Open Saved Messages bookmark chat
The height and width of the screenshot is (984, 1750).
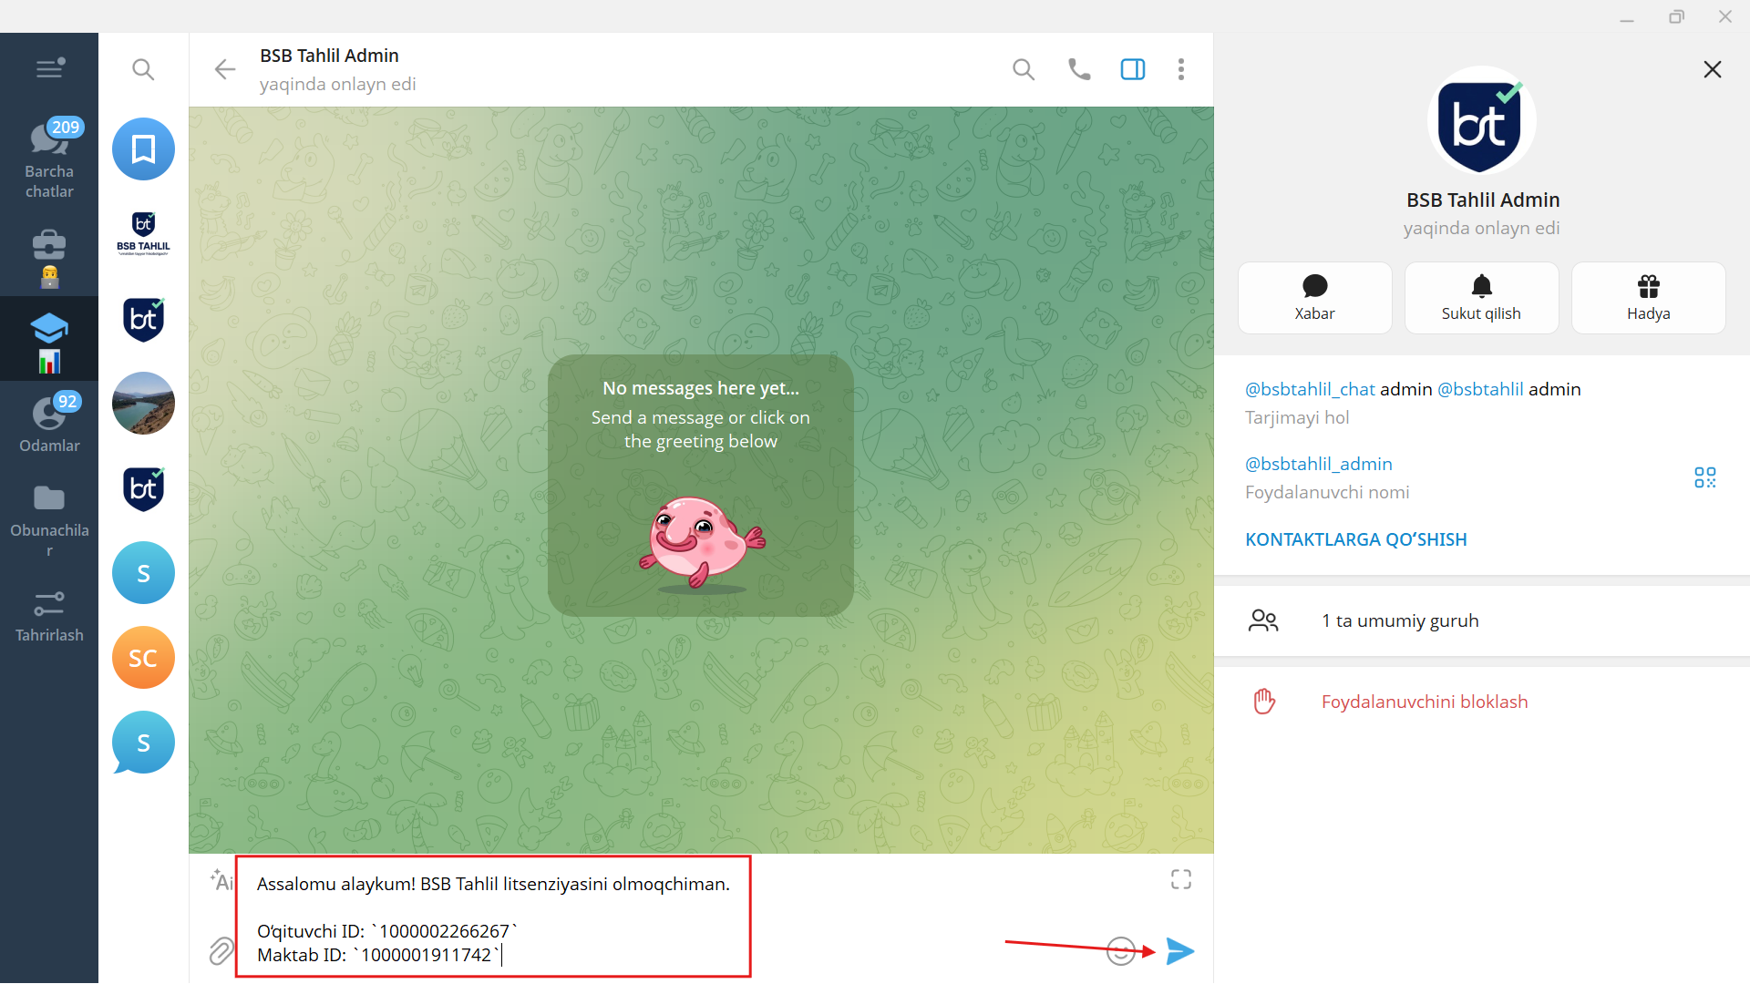[143, 149]
